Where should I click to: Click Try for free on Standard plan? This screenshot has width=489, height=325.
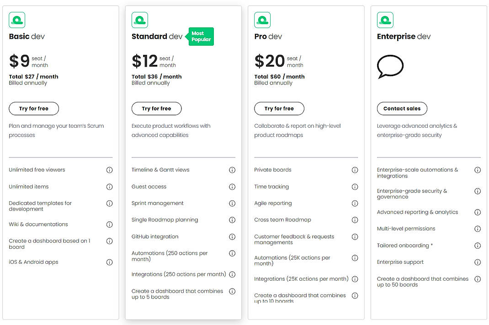tap(156, 109)
